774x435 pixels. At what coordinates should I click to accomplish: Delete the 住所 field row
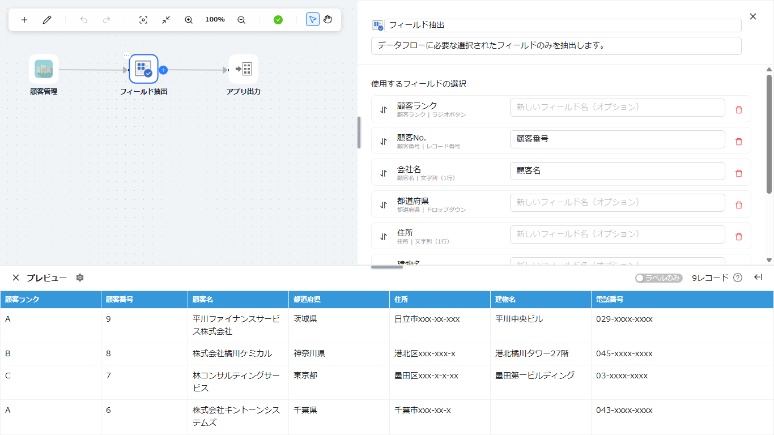(x=739, y=237)
